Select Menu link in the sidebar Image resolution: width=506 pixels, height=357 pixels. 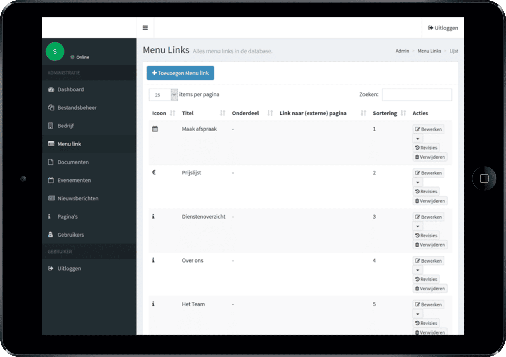89,144
